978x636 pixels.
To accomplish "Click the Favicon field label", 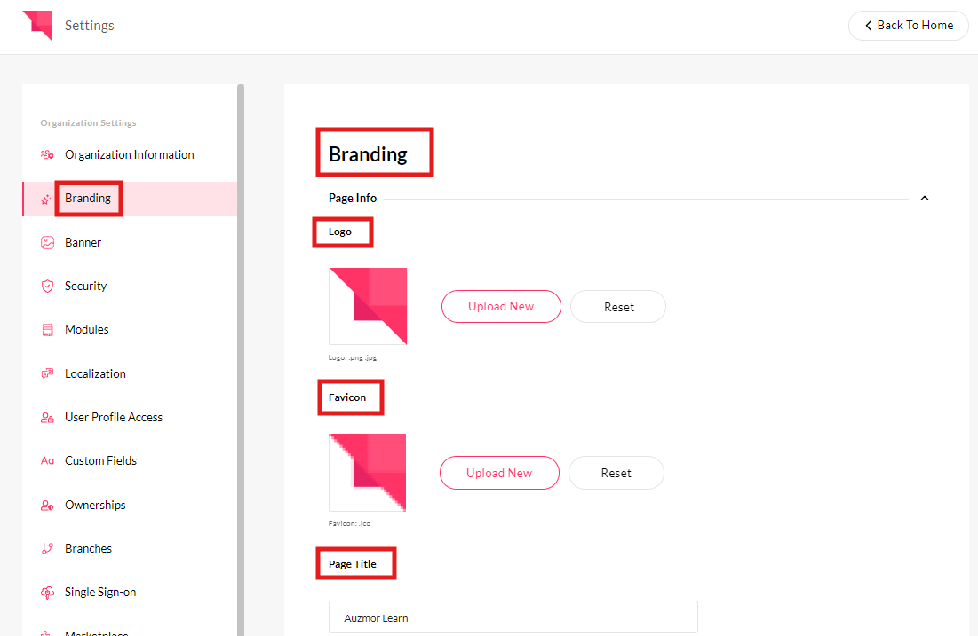I will click(x=347, y=397).
